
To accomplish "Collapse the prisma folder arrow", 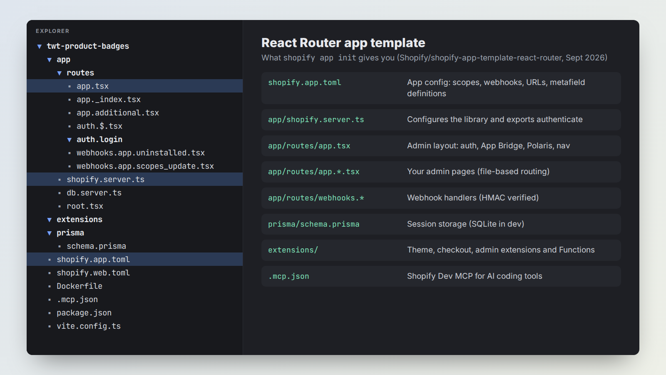I will click(x=50, y=233).
